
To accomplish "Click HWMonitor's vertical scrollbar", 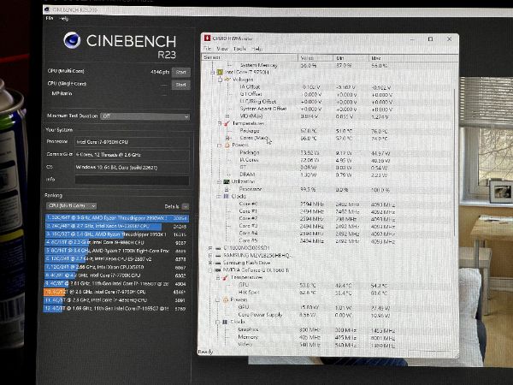I will 455,162.
